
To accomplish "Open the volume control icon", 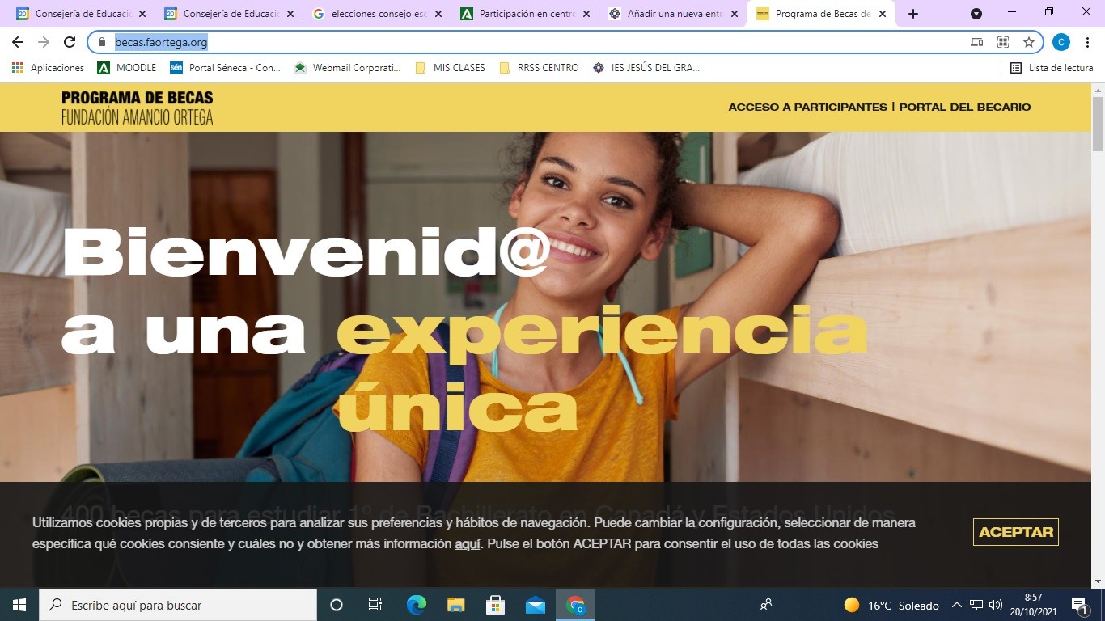I will point(996,605).
